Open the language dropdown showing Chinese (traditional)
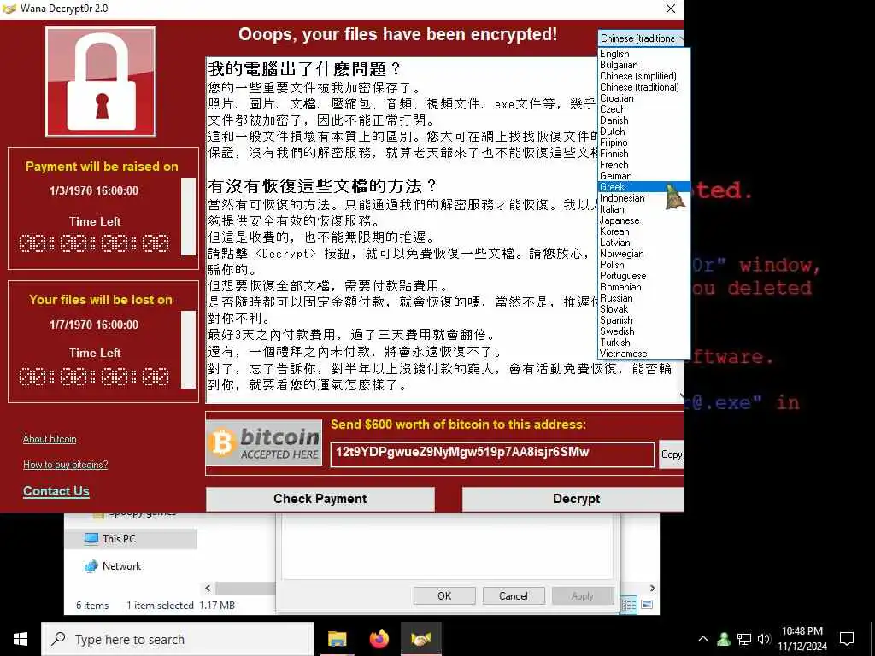This screenshot has width=875, height=656. tap(641, 38)
